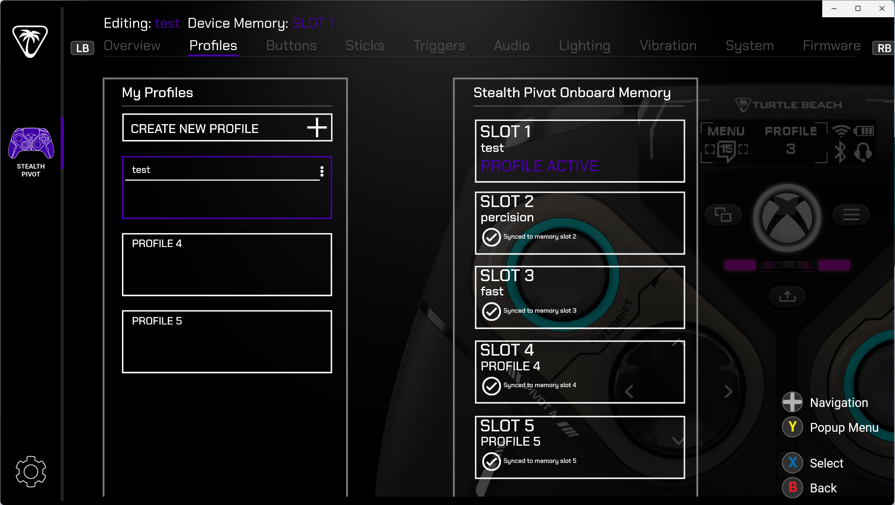Open the Firmware tab
Screen dimensions: 895x505
(x=831, y=45)
